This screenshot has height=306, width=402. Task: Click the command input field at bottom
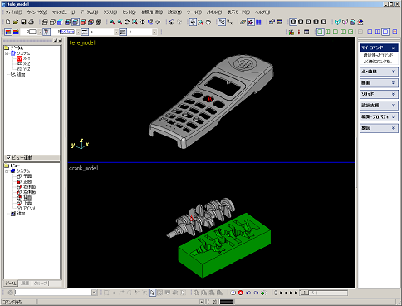53,293
